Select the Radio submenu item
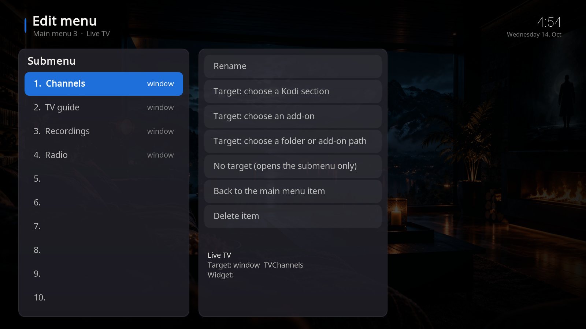586x329 pixels. 104,155
